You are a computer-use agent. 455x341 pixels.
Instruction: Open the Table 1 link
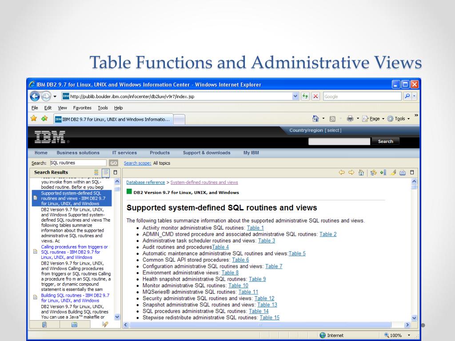pos(255,228)
